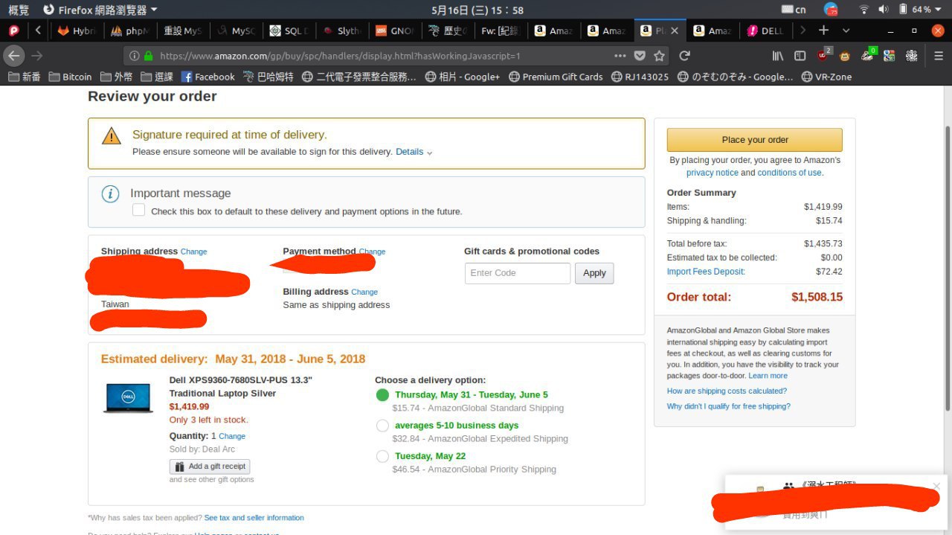The image size is (952, 535).
Task: Select AmazonGlobal Priority Shipping radio
Action: tap(382, 456)
